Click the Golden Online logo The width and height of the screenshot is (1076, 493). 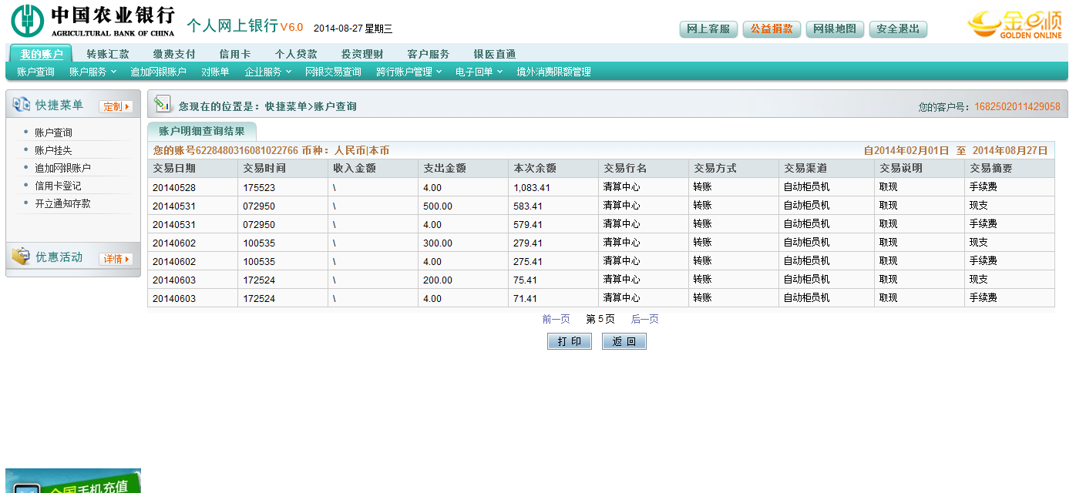[x=1014, y=24]
